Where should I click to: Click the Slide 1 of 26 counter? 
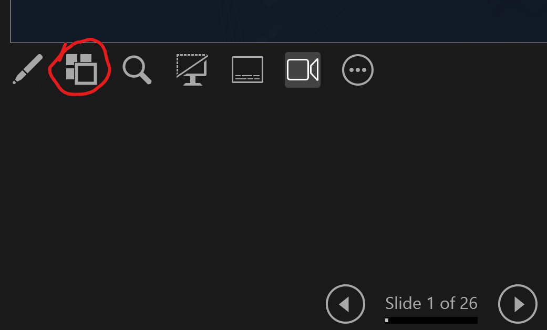pos(431,303)
